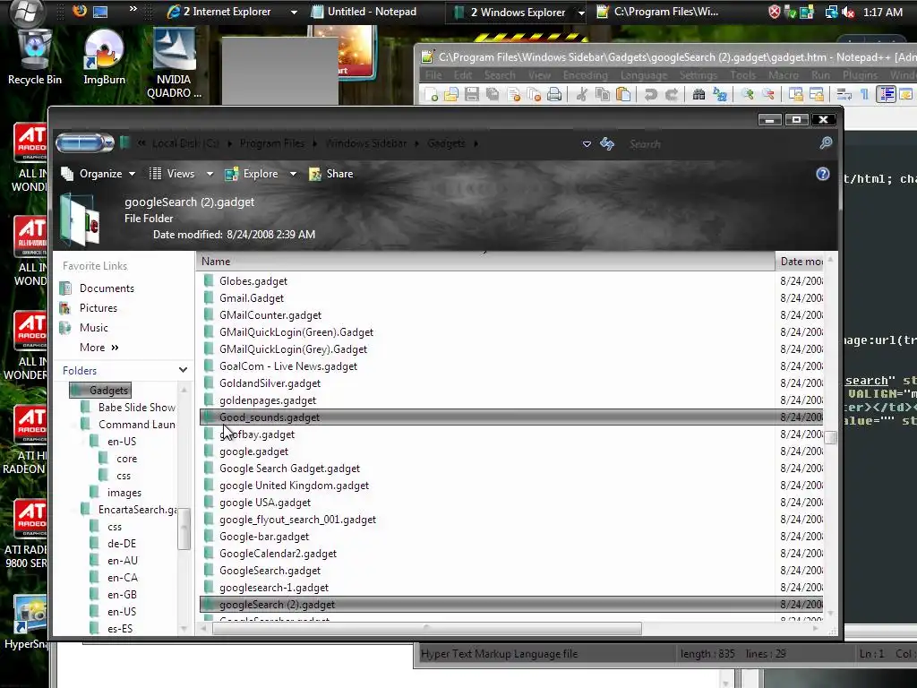Screen dimensions: 917x688
Task: Click Windows Sidebar in Explorer breadcrumb
Action: click(x=366, y=143)
